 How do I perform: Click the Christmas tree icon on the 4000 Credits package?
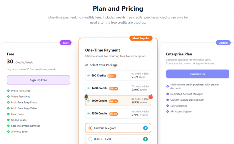[86, 97]
